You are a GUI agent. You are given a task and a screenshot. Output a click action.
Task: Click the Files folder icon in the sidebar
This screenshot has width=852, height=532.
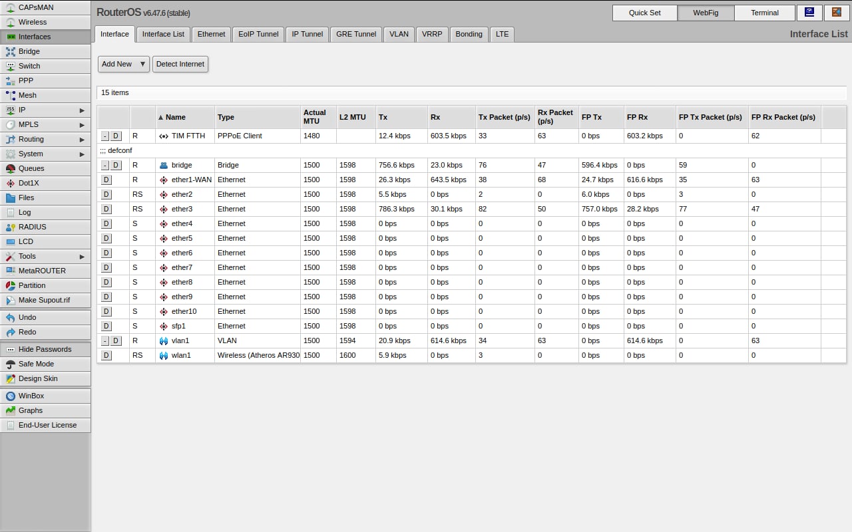point(11,198)
